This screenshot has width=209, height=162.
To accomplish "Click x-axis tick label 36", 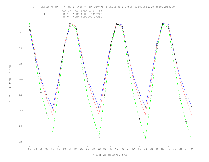I will click(99, 149).
